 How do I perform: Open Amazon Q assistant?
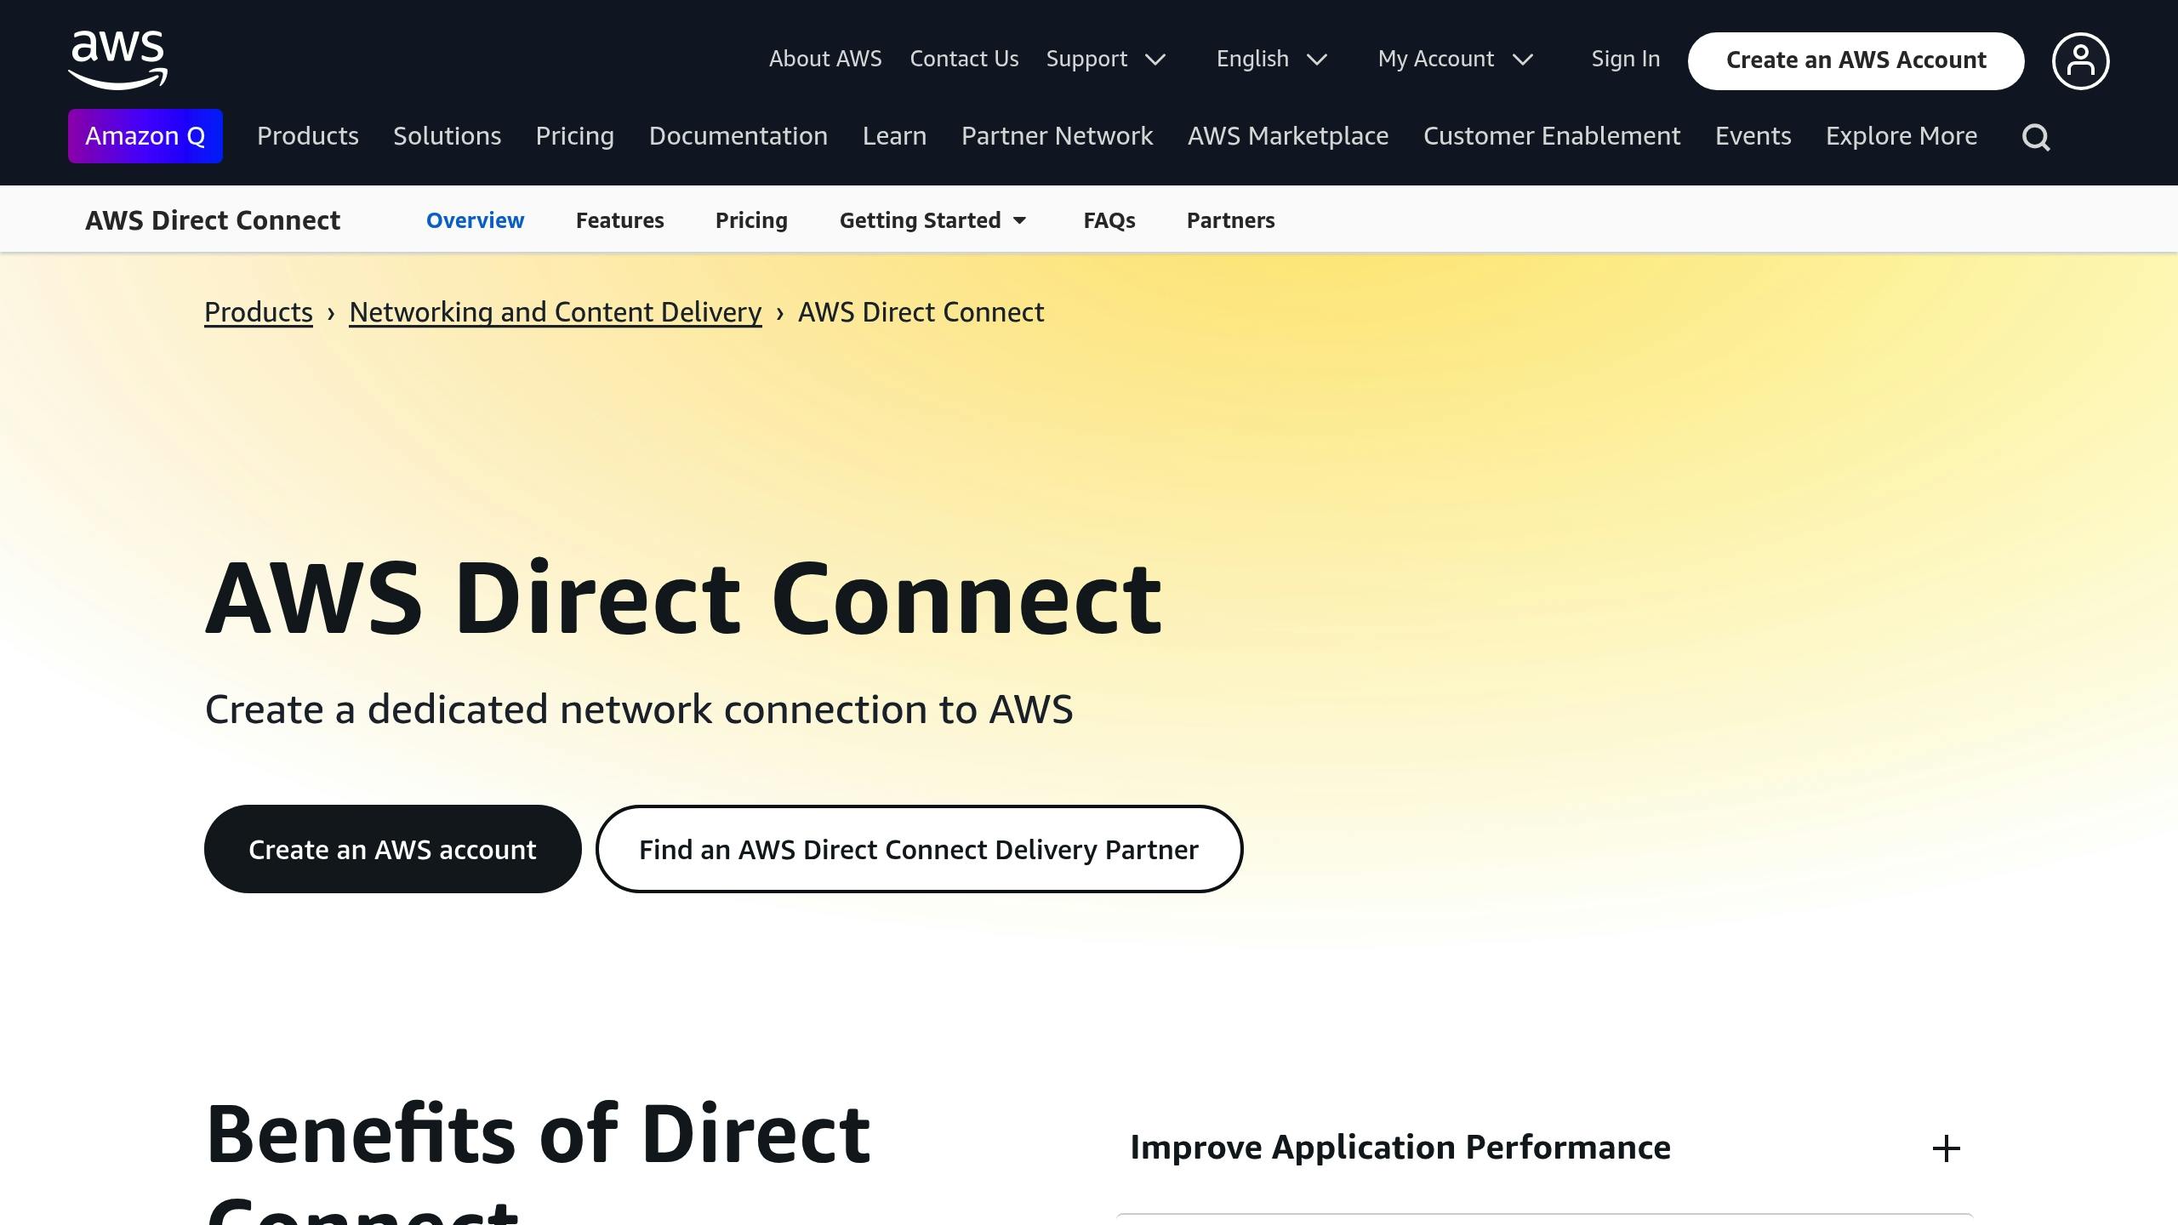click(x=145, y=136)
